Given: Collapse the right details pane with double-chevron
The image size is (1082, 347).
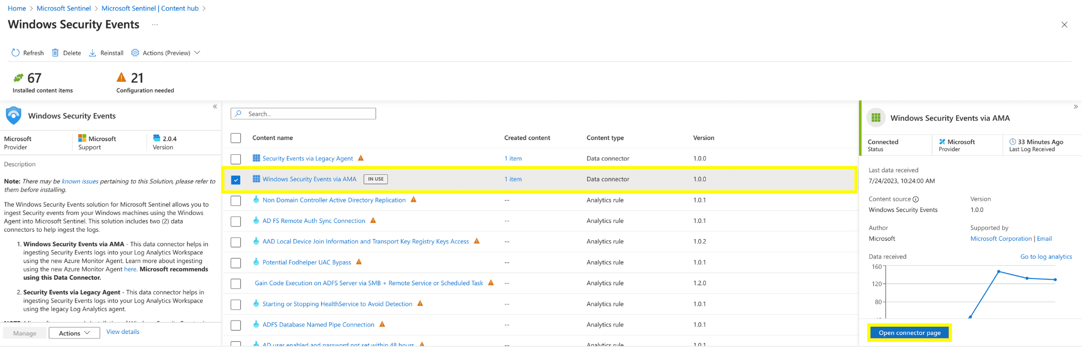Looking at the screenshot, I should [1076, 107].
